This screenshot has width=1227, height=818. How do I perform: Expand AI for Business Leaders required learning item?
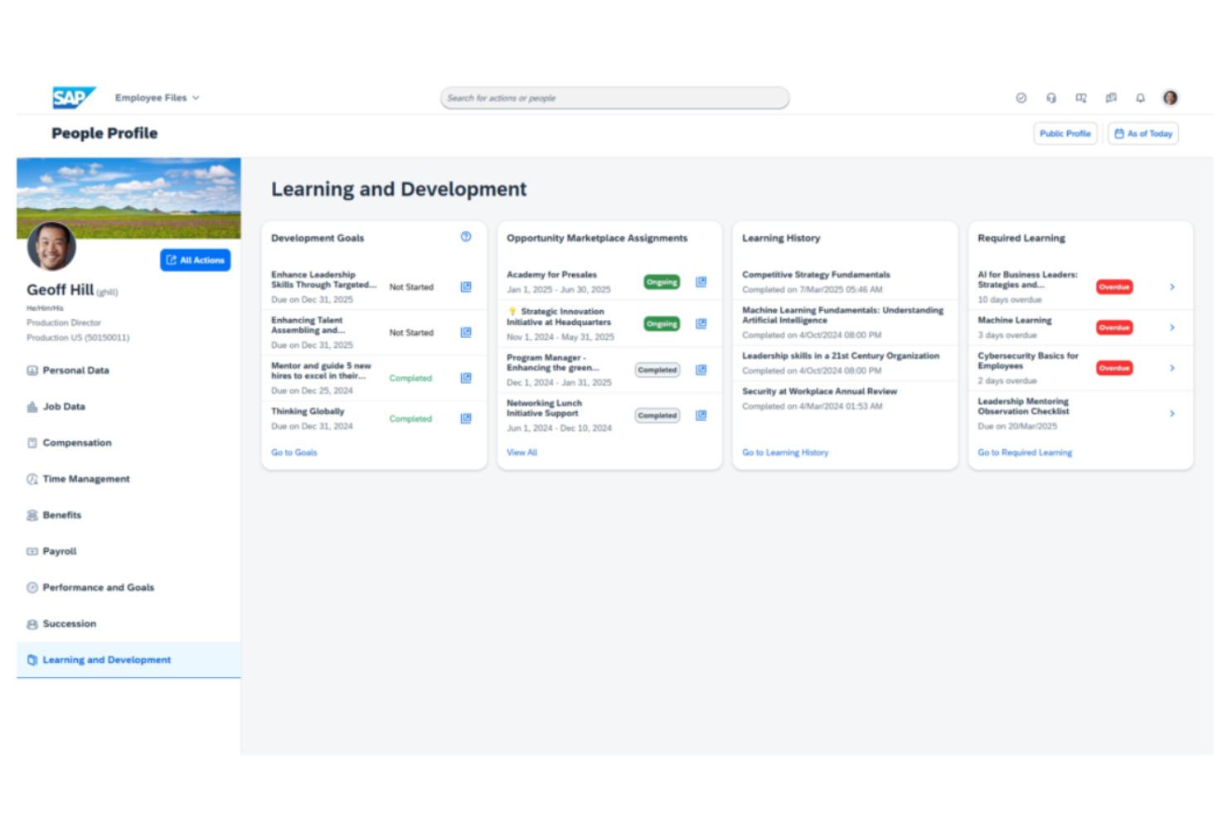1172,286
